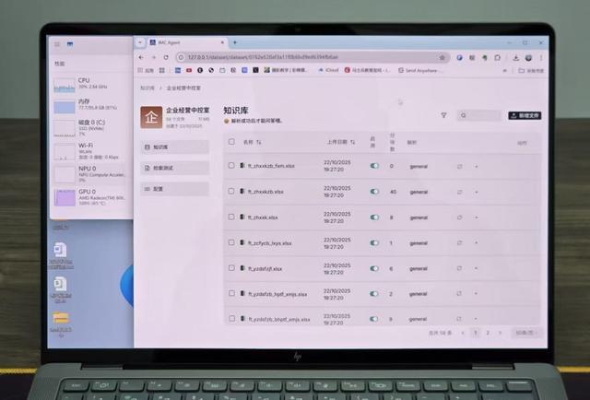
Task: Disable the enable switch for ft_yzdsfzb_hpdf_xmjs.xlsx
Action: 373,293
